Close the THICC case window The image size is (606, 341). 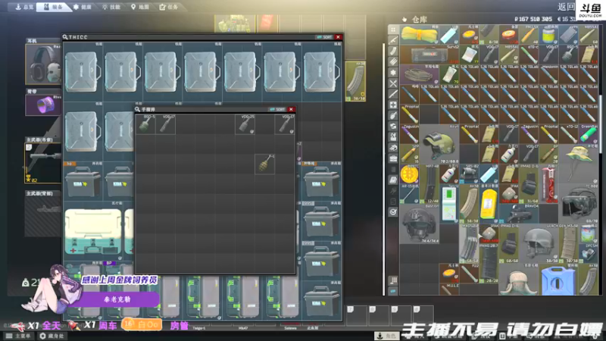click(338, 37)
